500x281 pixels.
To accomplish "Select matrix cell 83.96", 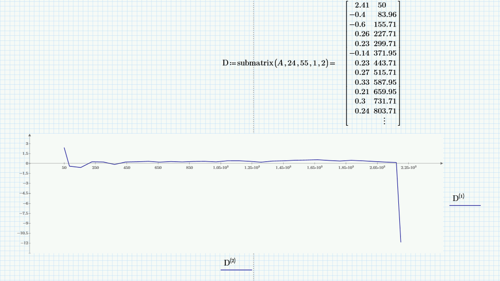I will click(387, 15).
